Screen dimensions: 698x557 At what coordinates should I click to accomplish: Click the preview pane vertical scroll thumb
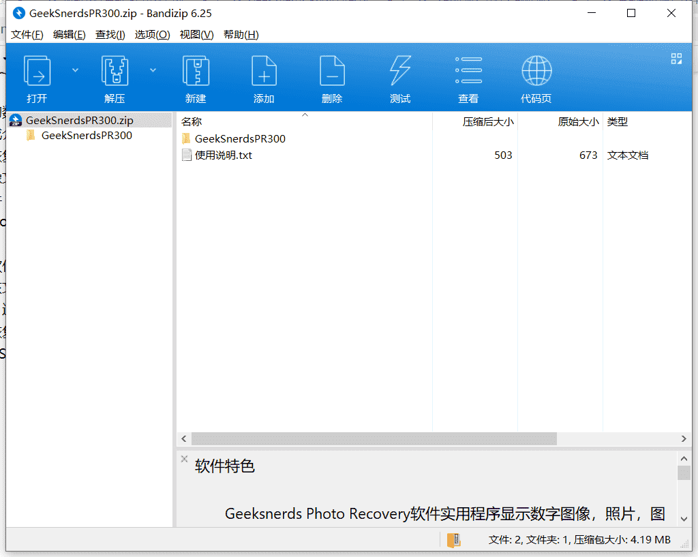tap(684, 473)
